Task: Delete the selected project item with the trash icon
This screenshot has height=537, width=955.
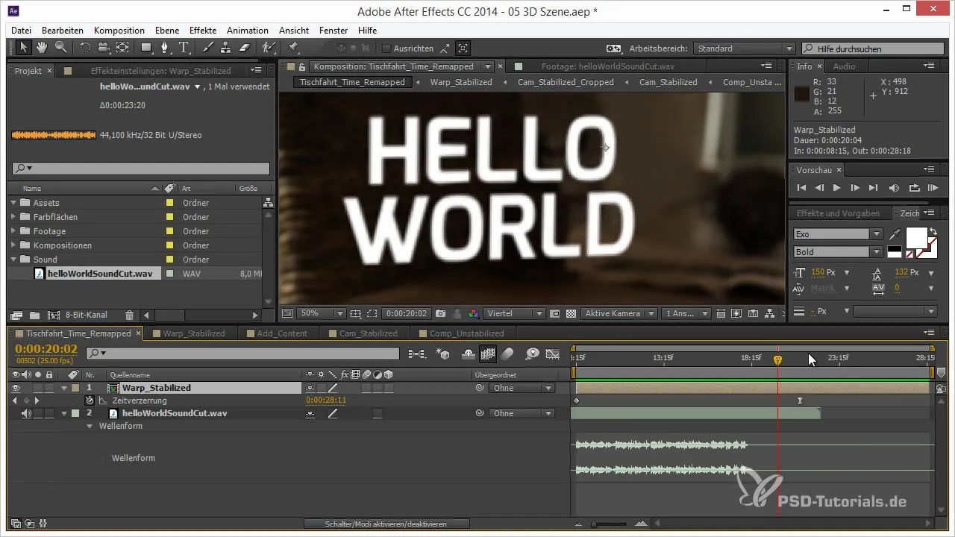Action: [x=129, y=315]
